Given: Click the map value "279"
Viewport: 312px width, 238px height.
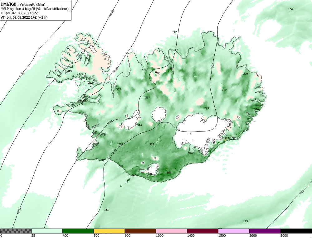Looking at the screenshot, I should [246, 74].
